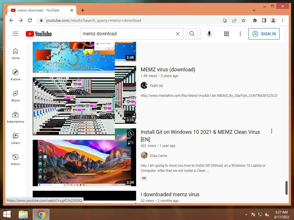Open Shorts in the sidebar

(16, 96)
